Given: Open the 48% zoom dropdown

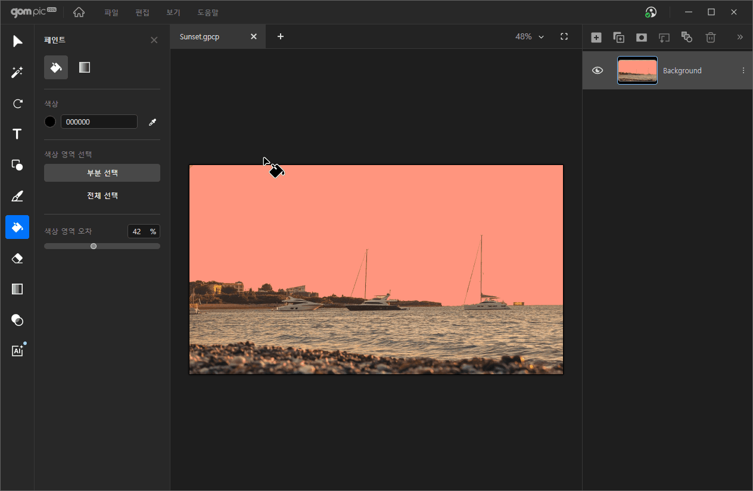Looking at the screenshot, I should 530,37.
